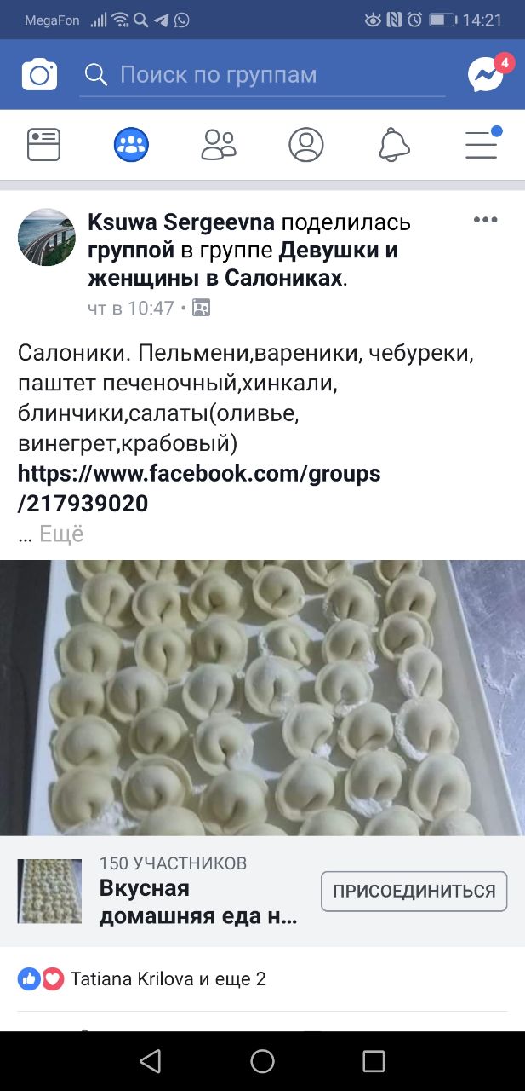The width and height of the screenshot is (525, 1091).
Task: Tap the ПРИСОЕДИНИТЬСЯ join button
Action: coord(414,892)
